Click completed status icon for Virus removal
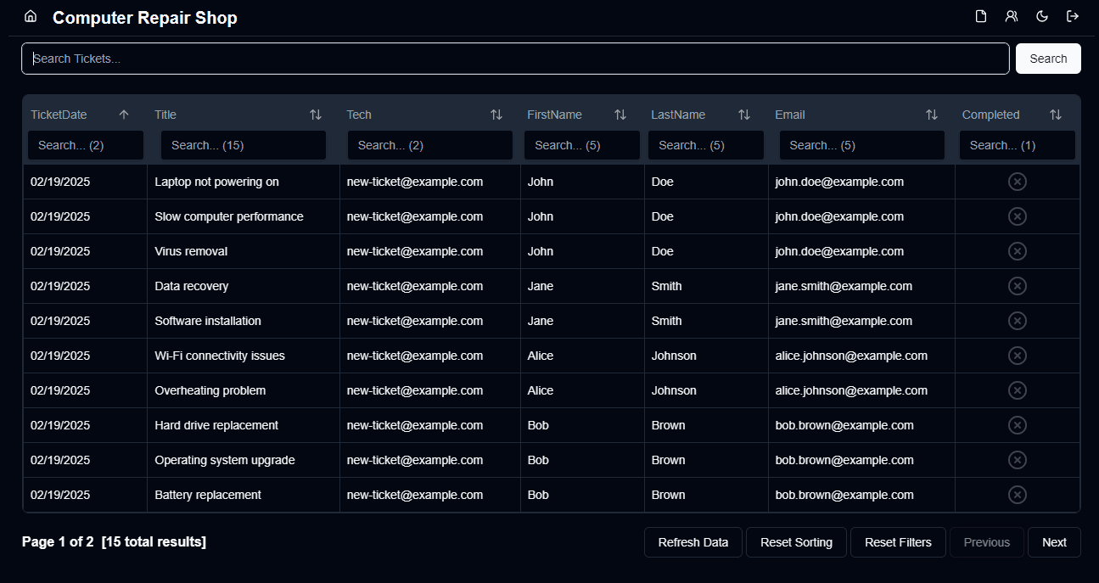The image size is (1099, 583). point(1018,251)
